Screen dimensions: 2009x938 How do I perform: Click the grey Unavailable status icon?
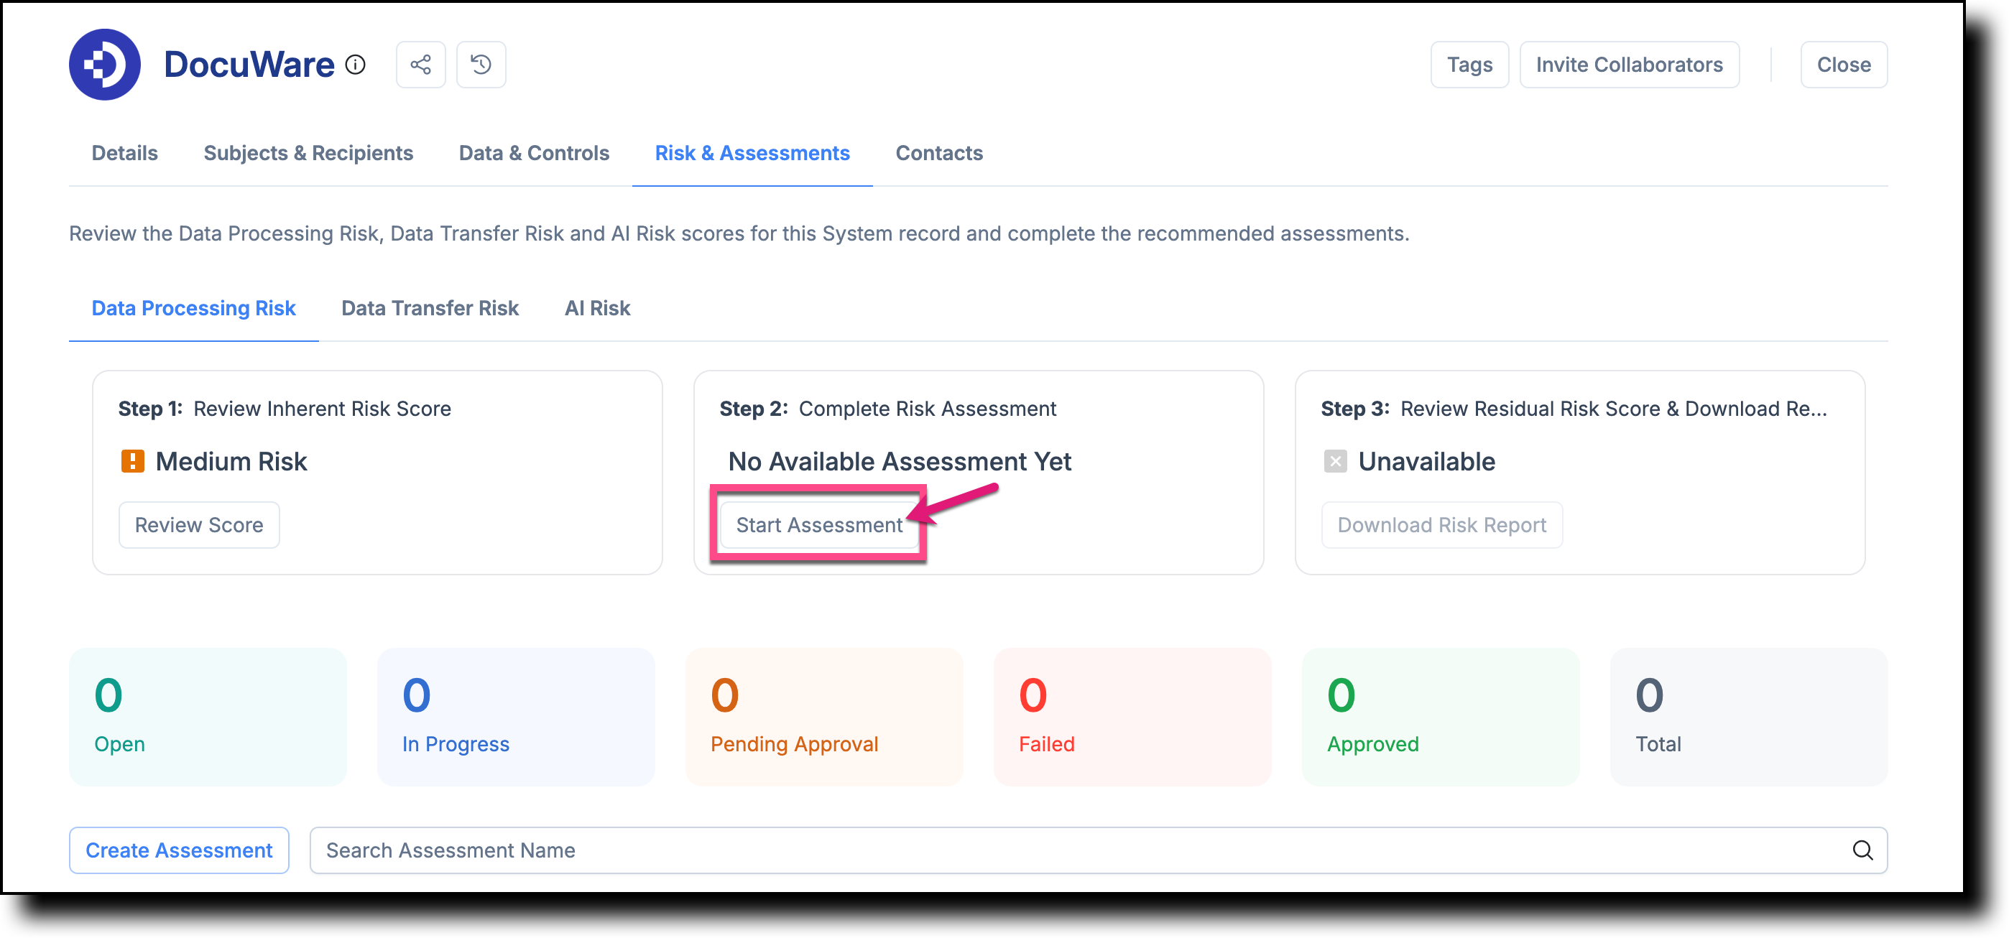coord(1335,462)
